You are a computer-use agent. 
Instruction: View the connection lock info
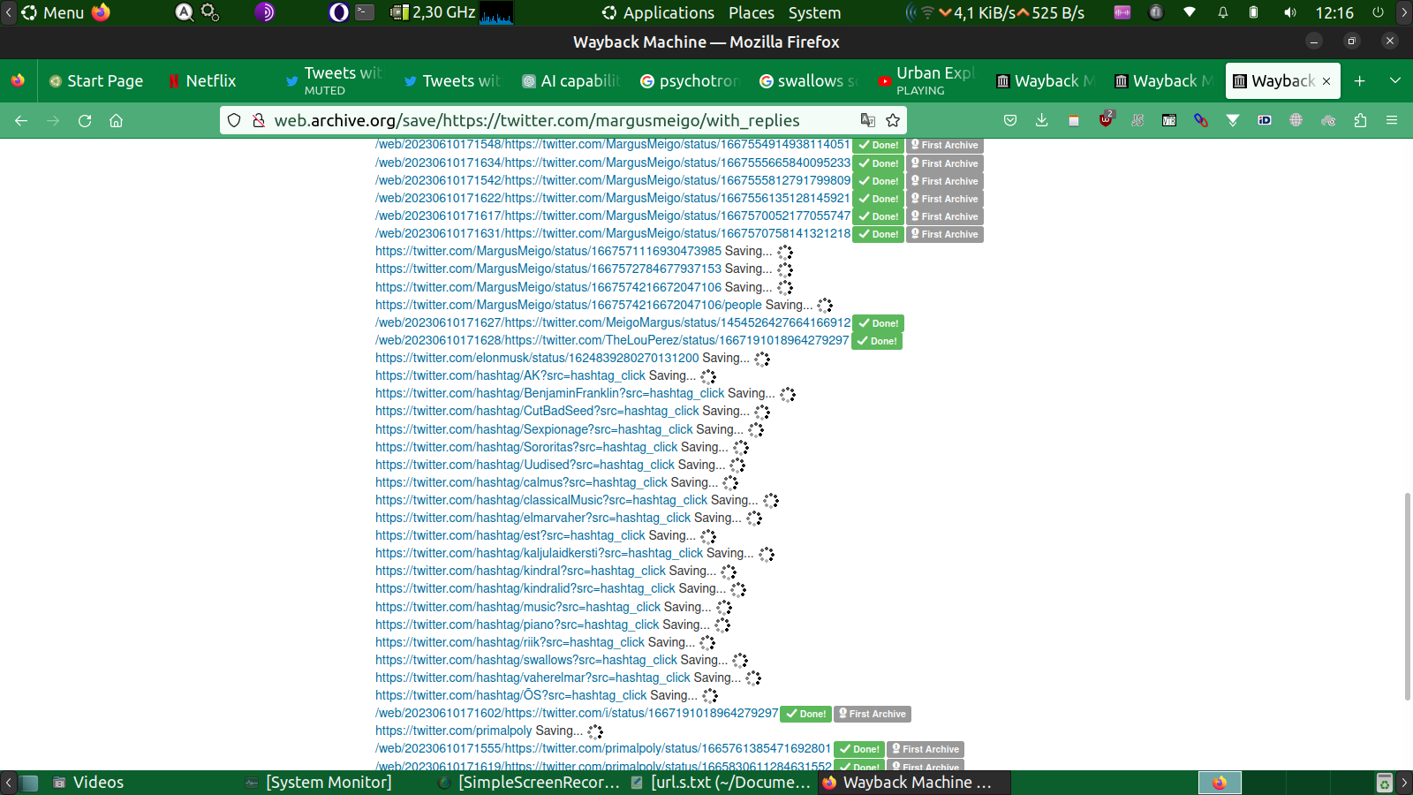tap(259, 120)
